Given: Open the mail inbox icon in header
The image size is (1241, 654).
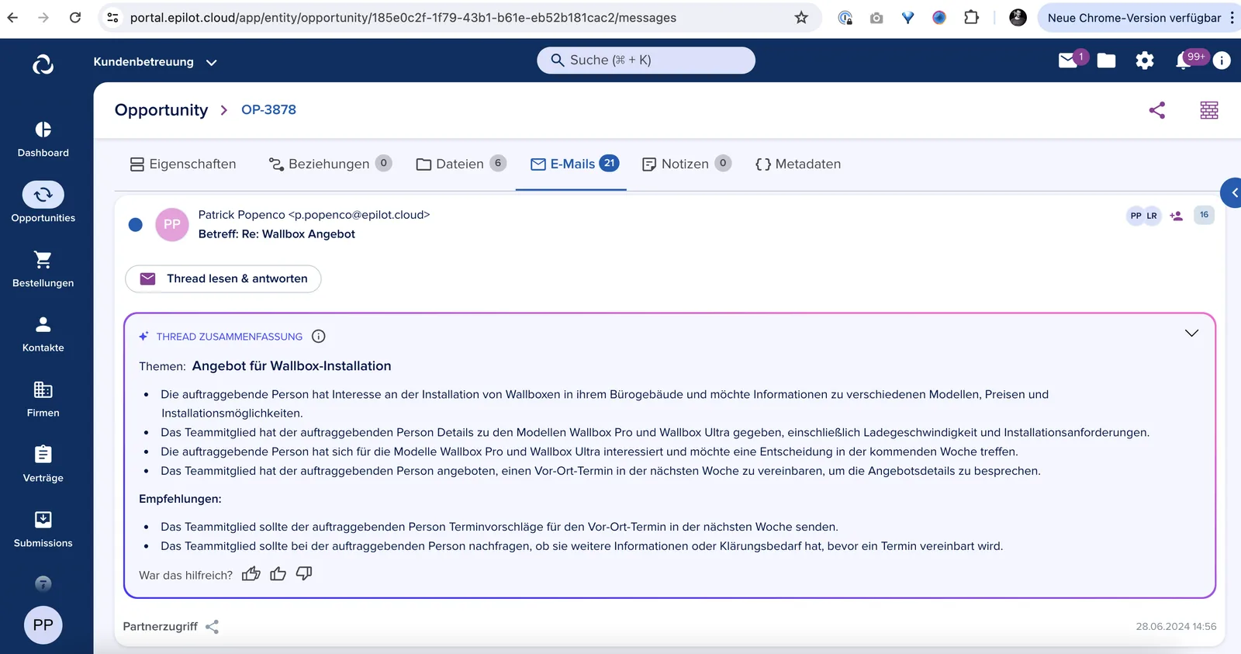Looking at the screenshot, I should (1068, 60).
